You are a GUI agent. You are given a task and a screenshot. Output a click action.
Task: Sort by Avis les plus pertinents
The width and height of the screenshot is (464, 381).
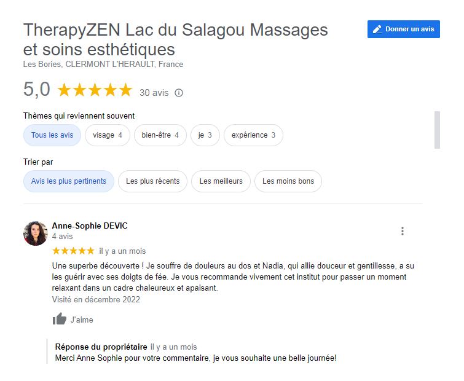coord(69,181)
